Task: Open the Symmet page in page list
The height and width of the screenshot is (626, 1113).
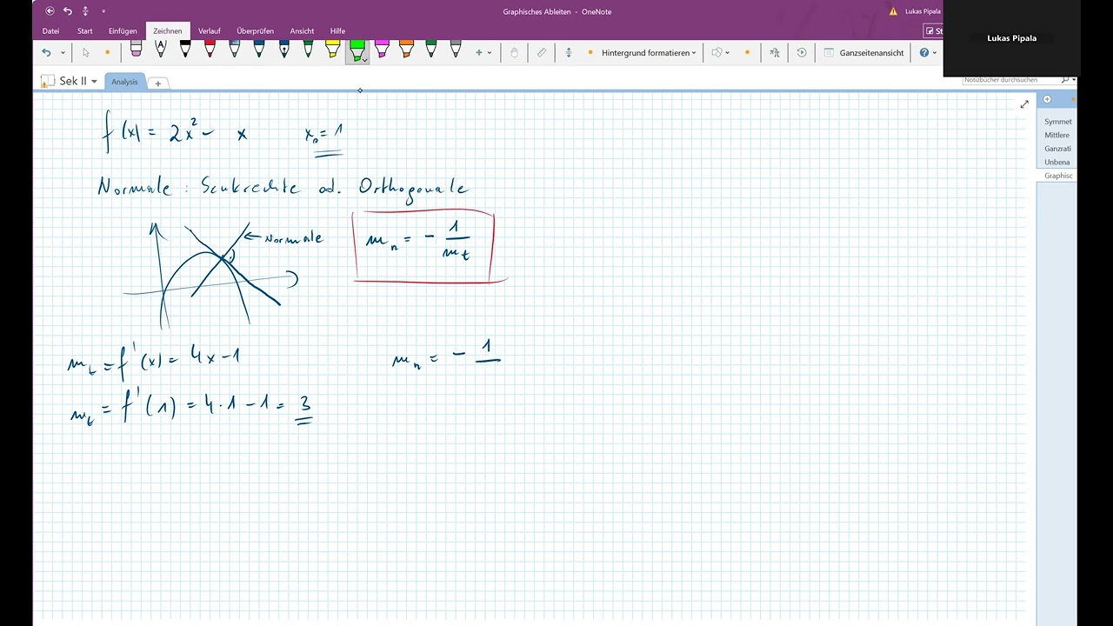Action: tap(1058, 122)
